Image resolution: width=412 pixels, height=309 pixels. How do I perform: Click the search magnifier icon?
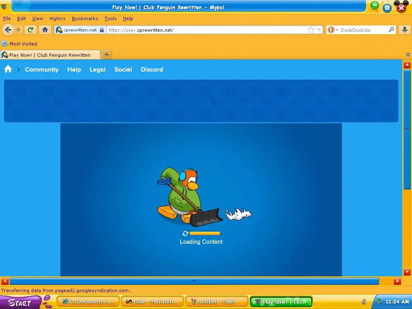click(391, 30)
